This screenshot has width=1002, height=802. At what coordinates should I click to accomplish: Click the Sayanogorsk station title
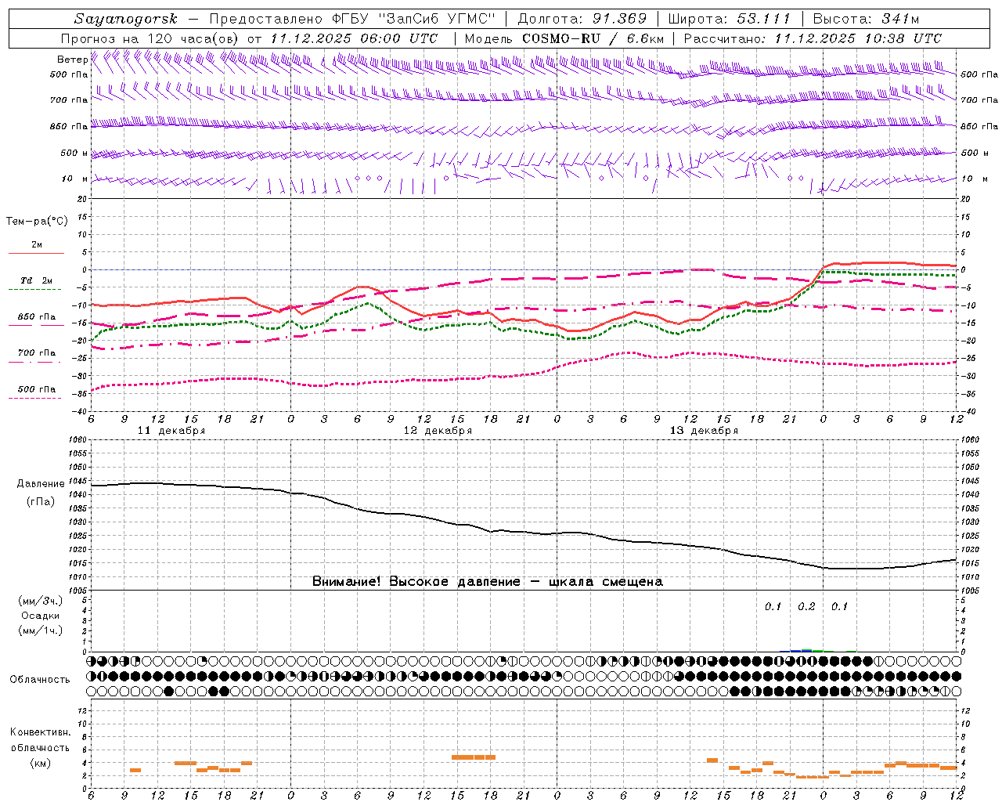(126, 19)
